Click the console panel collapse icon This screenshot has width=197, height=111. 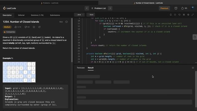point(193,68)
